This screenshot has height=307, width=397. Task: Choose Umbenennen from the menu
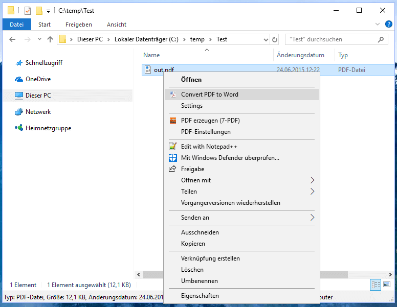241,281
